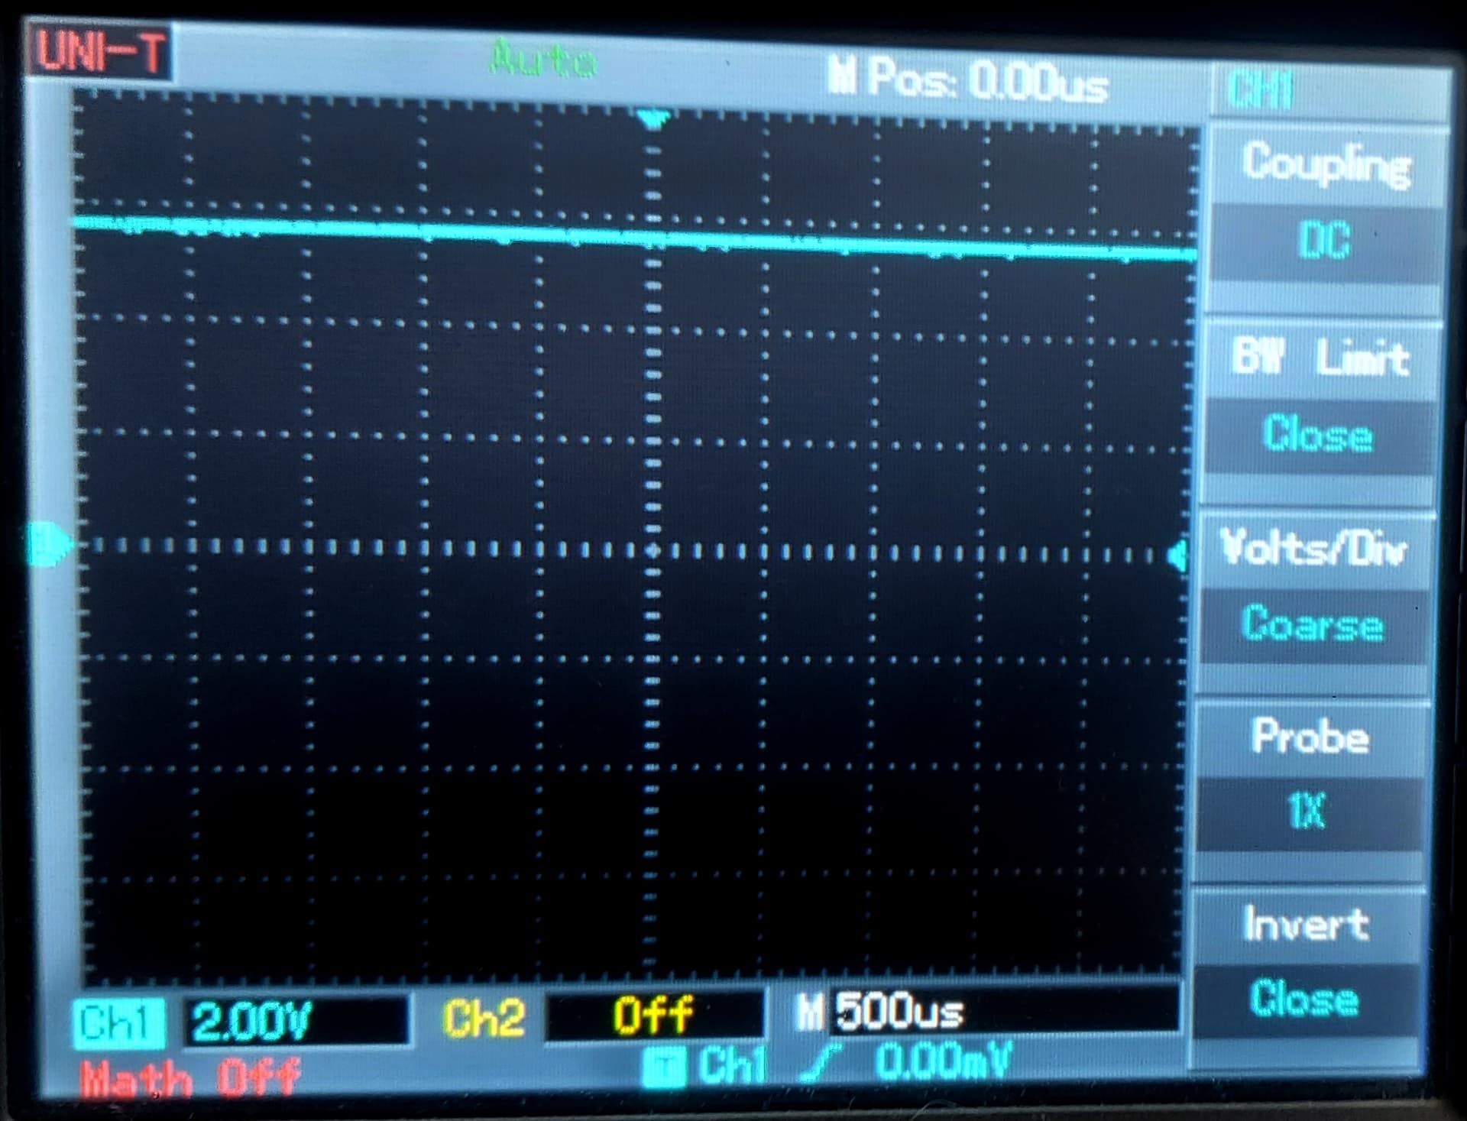Click the Ch2 channel label
This screenshot has width=1467, height=1121.
point(484,1019)
